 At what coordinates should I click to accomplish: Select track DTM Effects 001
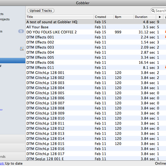pyautogui.click(x=96, y=37)
